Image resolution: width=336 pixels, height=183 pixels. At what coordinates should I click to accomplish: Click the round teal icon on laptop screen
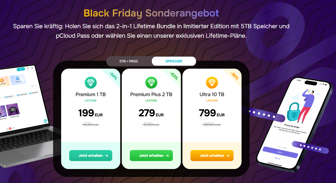[x=46, y=121]
